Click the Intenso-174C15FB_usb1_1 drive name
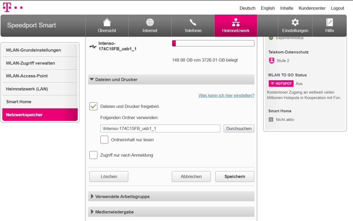This screenshot has height=221, width=353. point(117,46)
